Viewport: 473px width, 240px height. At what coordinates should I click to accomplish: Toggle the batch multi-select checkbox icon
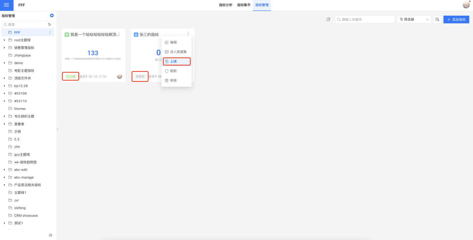tap(328, 19)
